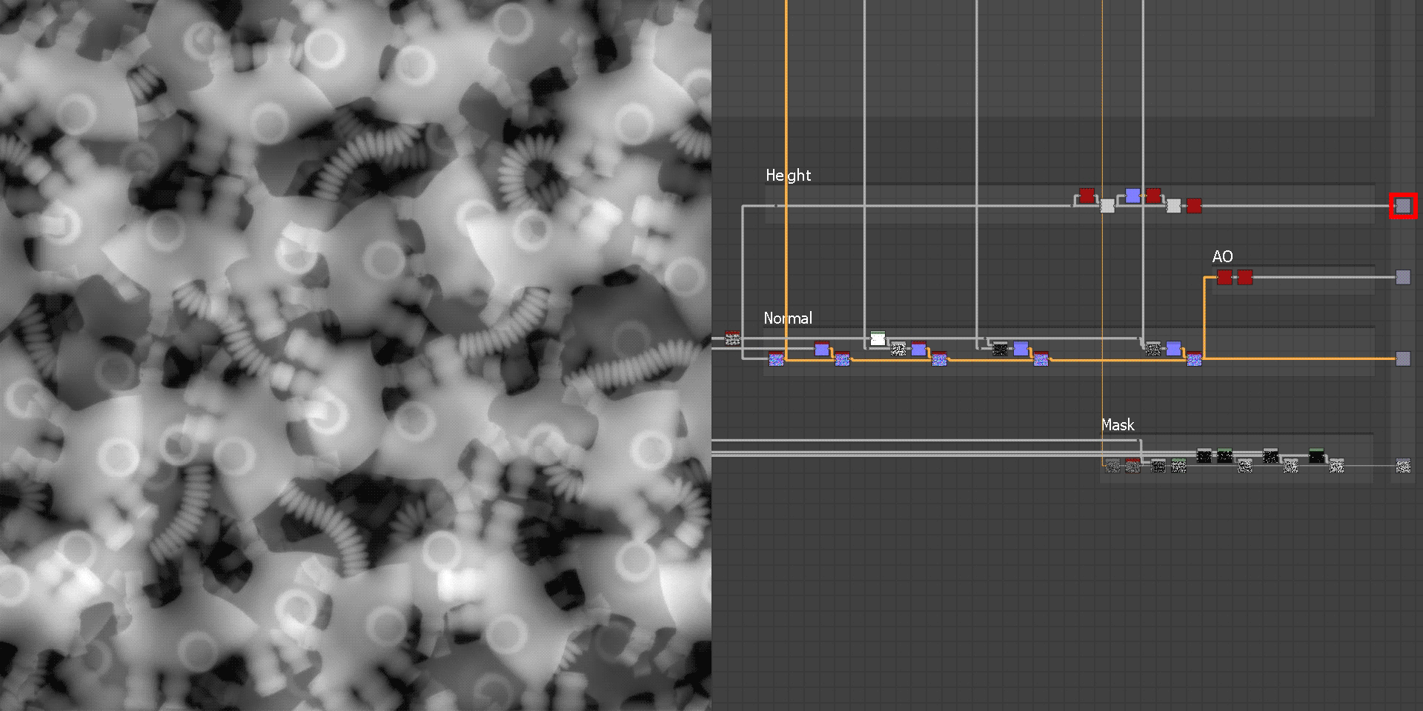Select noise node below first green-header black Mask node

(x=1245, y=466)
